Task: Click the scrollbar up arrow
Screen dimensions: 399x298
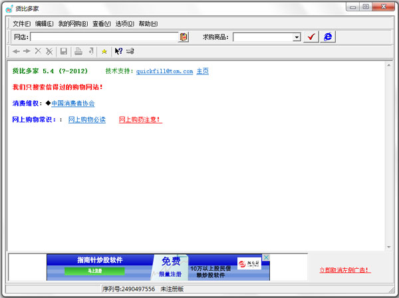Action: pyautogui.click(x=389, y=66)
